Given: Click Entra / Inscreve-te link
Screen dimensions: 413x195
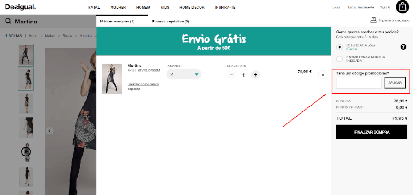Looking at the screenshot, I should pos(361,7).
